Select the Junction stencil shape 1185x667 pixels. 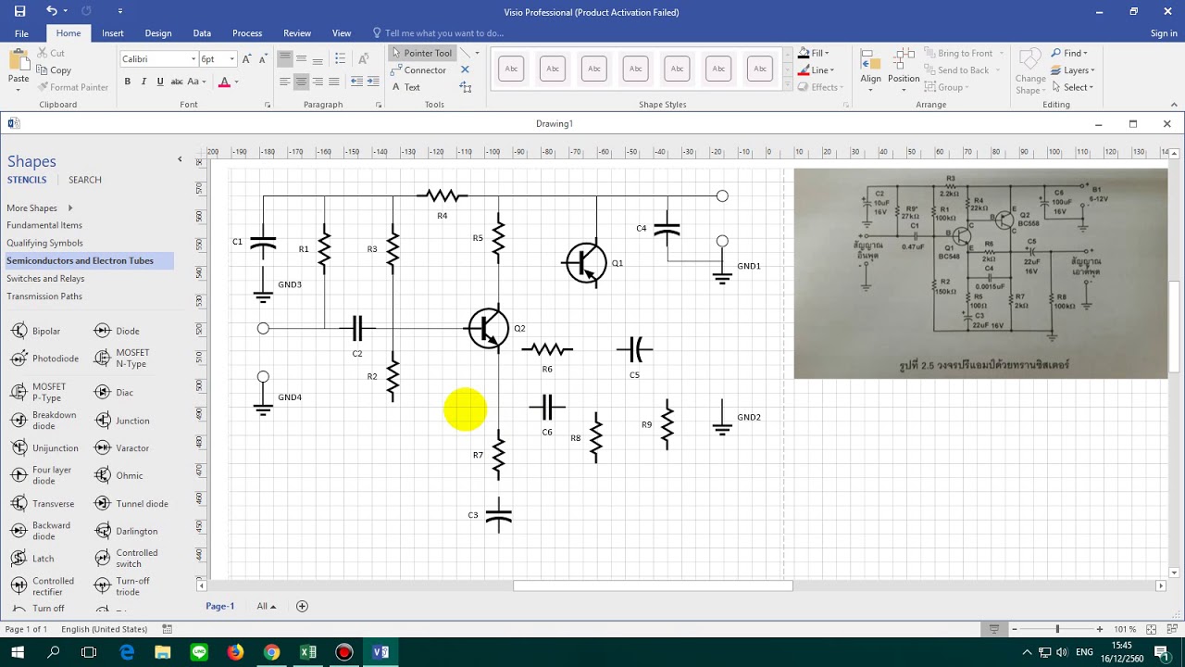pyautogui.click(x=122, y=421)
